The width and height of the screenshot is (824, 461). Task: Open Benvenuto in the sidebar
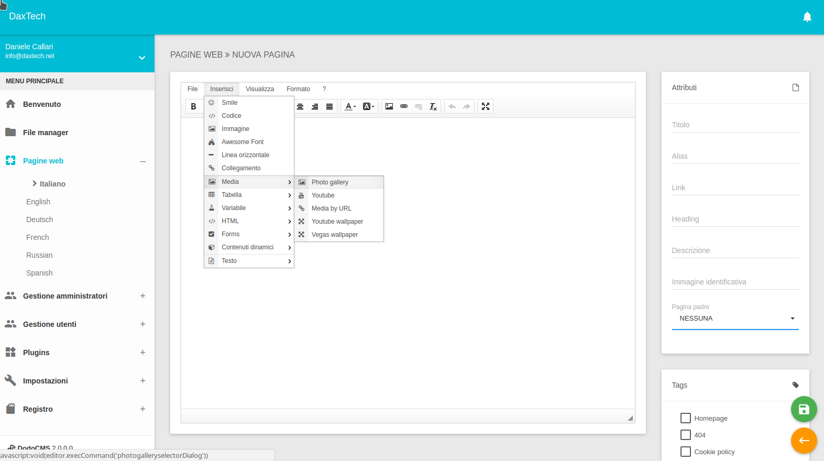pyautogui.click(x=77, y=104)
